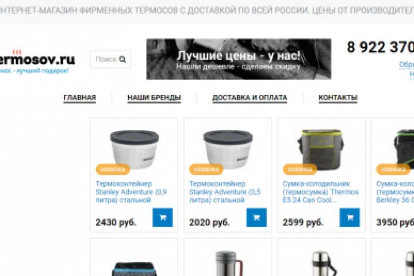Click the новинка badge on Thermos cooler bag
Screen dimensions: 414x276
point(300,169)
